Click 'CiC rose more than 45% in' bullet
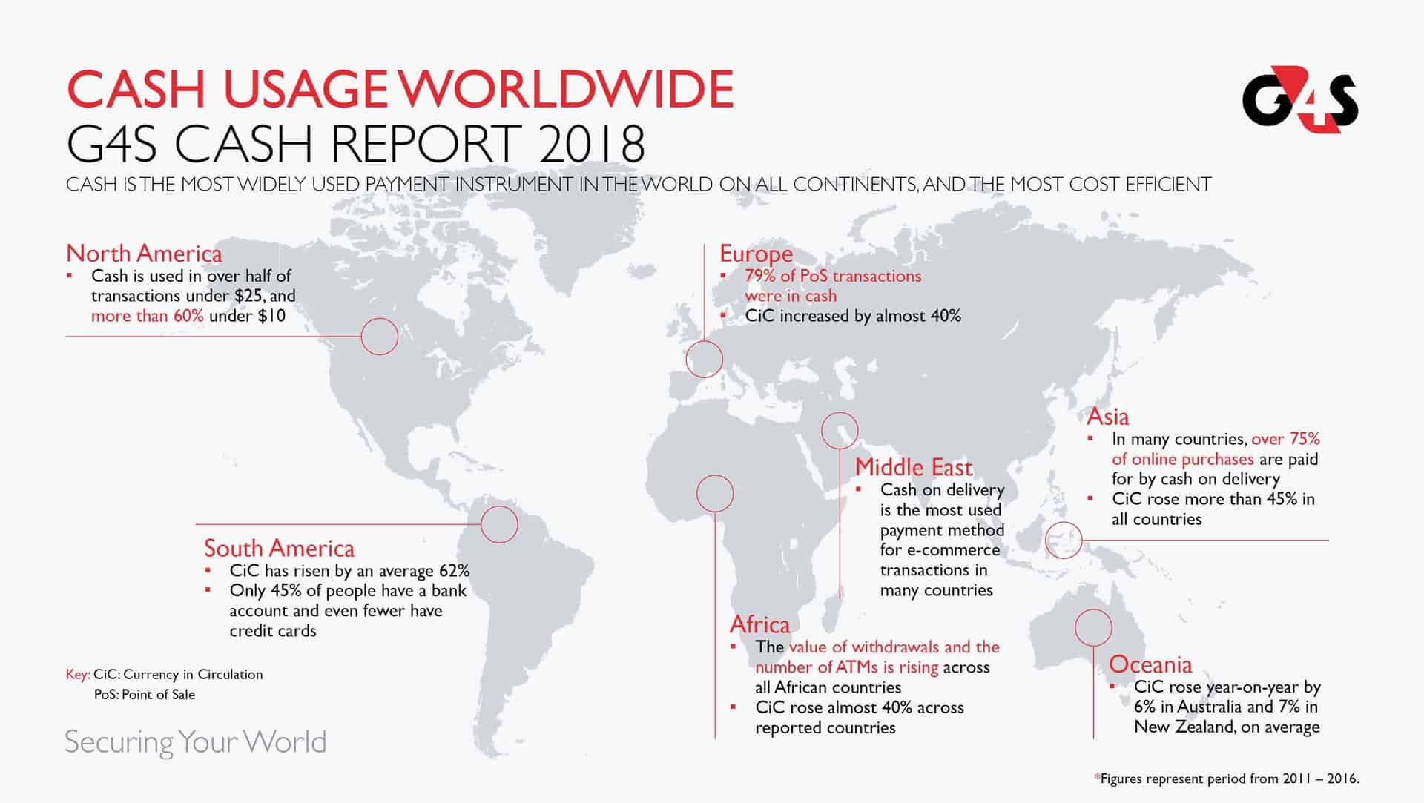This screenshot has height=803, width=1424. (1213, 499)
